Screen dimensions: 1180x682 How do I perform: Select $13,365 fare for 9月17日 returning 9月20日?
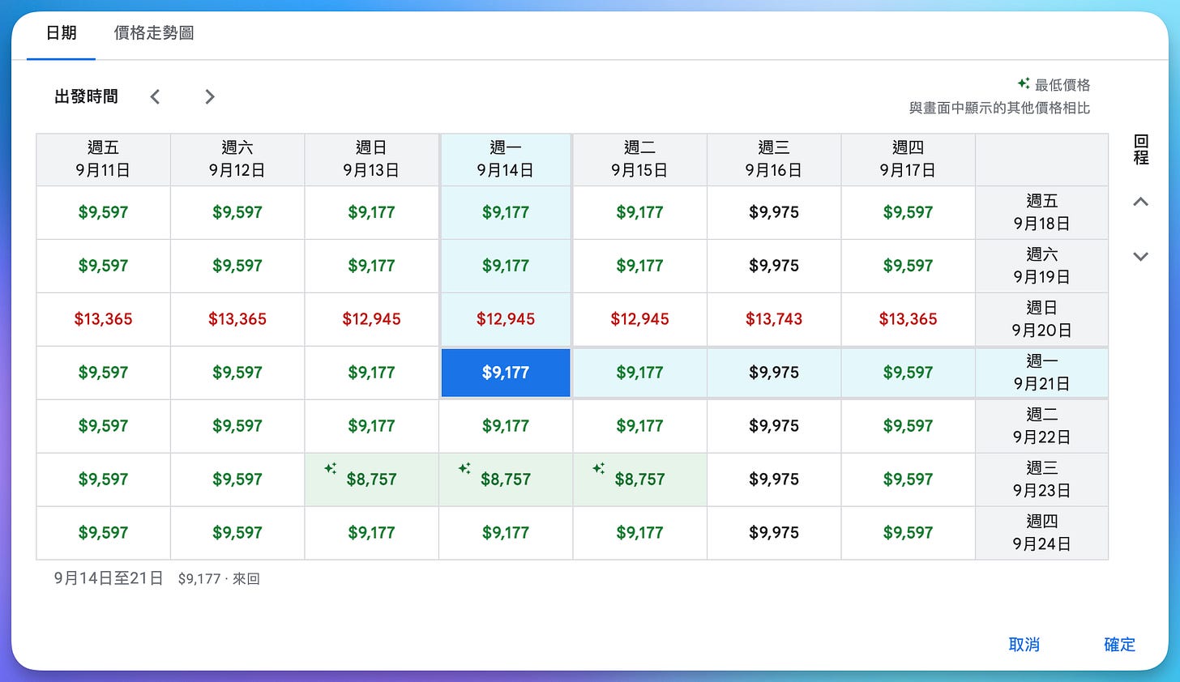909,319
